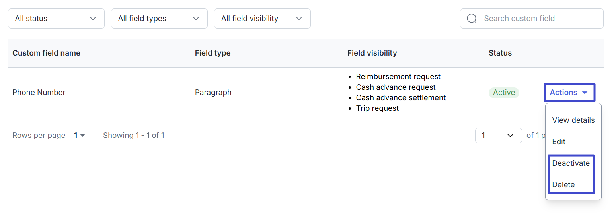Deactivate the Phone Number custom field
Viewport: 616px width, 213px height.
(571, 163)
